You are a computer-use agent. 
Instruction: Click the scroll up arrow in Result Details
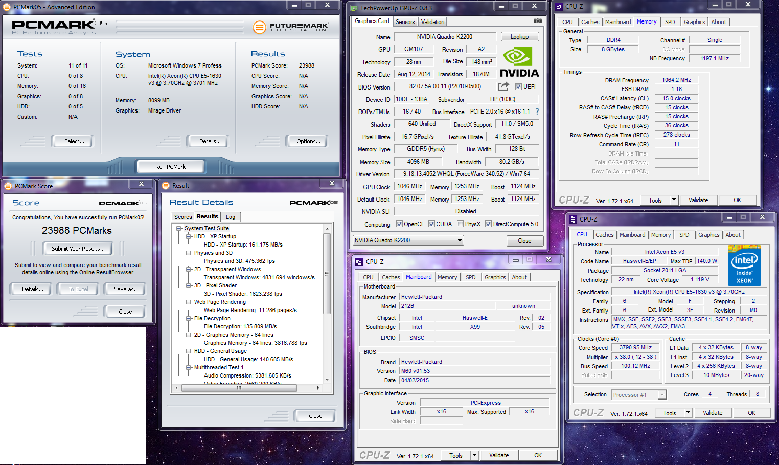point(327,228)
